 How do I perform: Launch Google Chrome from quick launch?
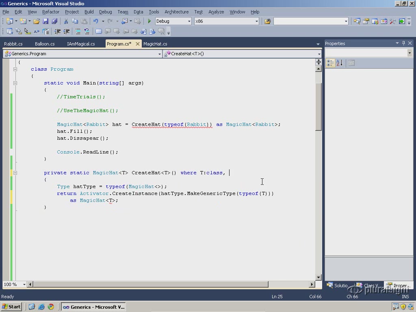pos(51,307)
